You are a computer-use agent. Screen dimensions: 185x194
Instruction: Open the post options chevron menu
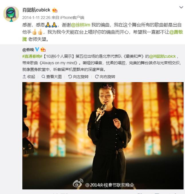click(x=181, y=7)
